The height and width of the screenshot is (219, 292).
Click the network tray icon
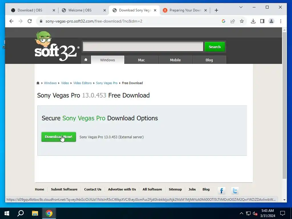[x=248, y=213]
